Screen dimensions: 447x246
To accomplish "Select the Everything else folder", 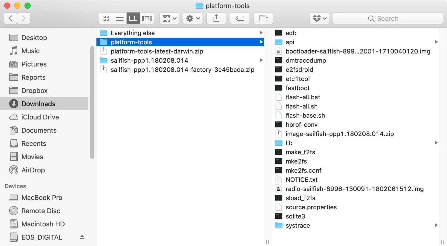I will click(180, 33).
